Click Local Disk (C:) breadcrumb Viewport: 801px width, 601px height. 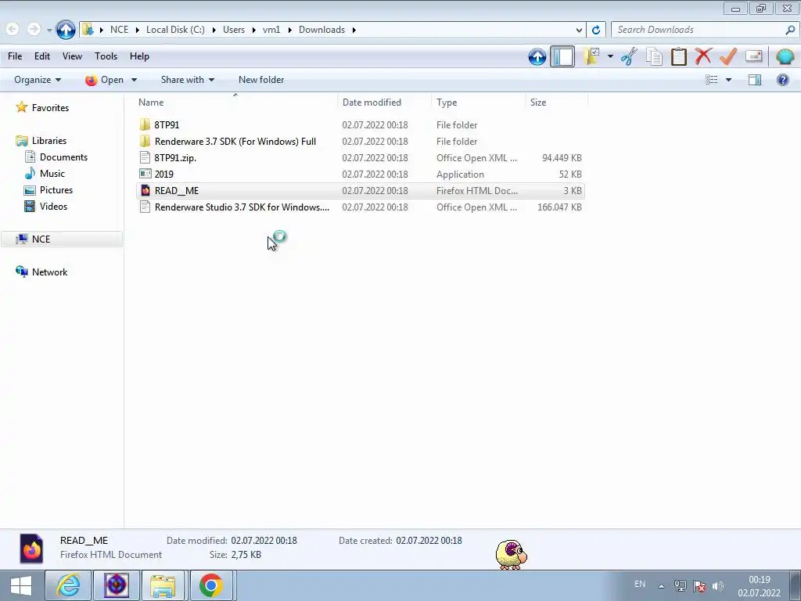click(175, 30)
